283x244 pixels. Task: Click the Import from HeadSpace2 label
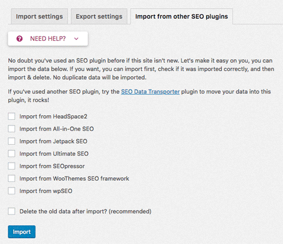(53, 116)
